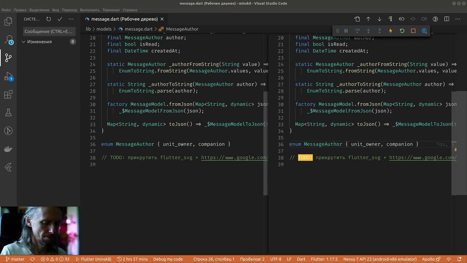Open the Выделение menu
The height and width of the screenshot is (263, 467).
pyautogui.click(x=39, y=10)
